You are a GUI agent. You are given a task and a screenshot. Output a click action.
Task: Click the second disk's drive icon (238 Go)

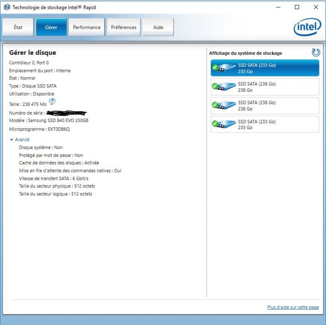(224, 87)
